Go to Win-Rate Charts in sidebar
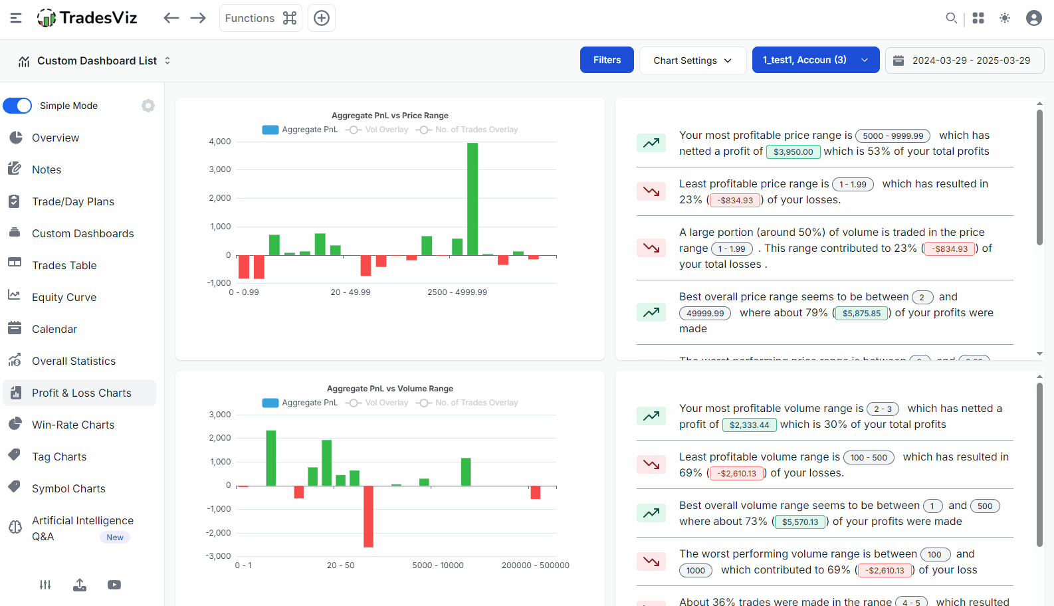The width and height of the screenshot is (1054, 606). coord(73,425)
